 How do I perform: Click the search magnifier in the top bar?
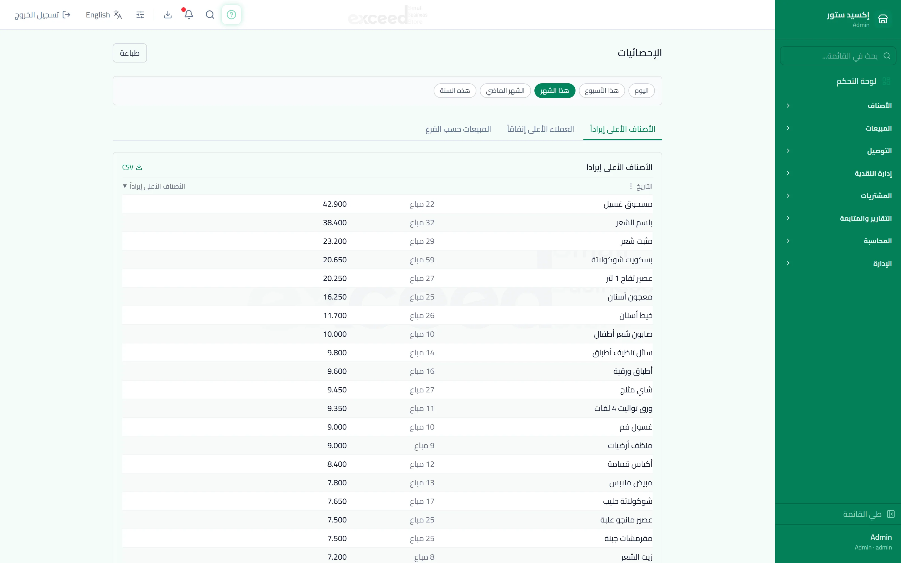[210, 15]
